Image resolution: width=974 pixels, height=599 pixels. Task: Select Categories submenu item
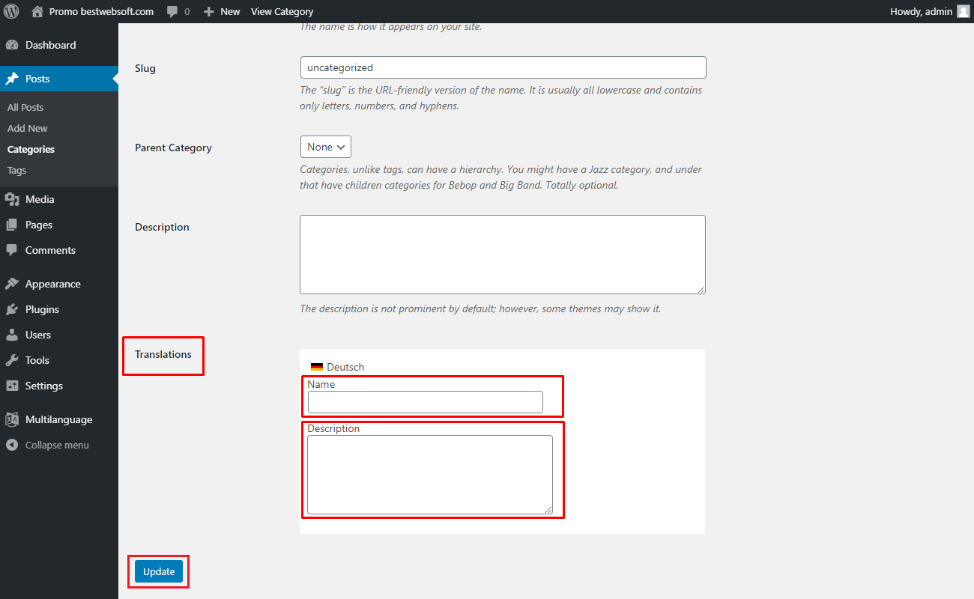click(31, 149)
